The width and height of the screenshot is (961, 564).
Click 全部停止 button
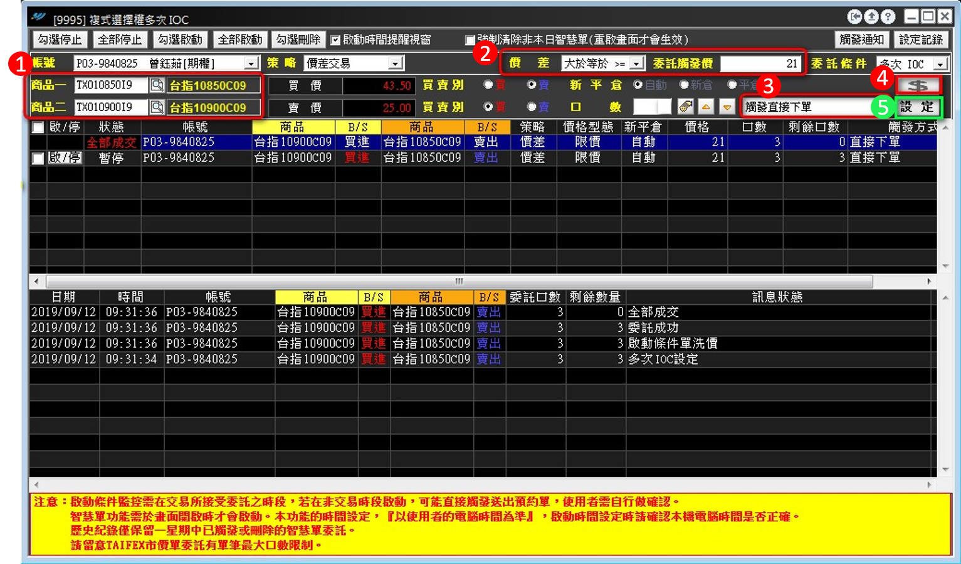coord(119,40)
